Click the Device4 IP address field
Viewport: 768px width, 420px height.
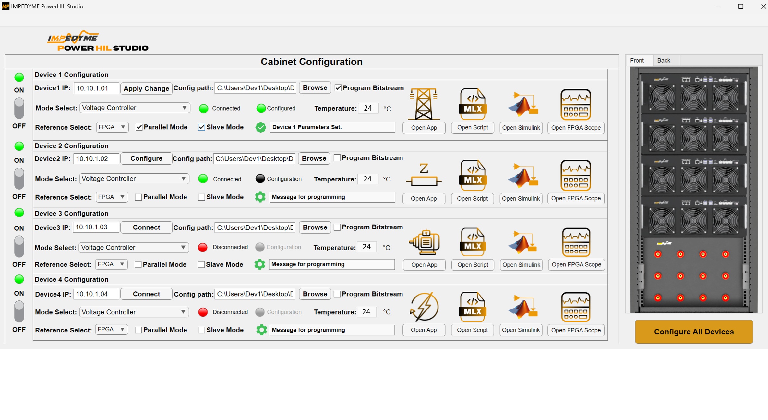pyautogui.click(x=96, y=294)
